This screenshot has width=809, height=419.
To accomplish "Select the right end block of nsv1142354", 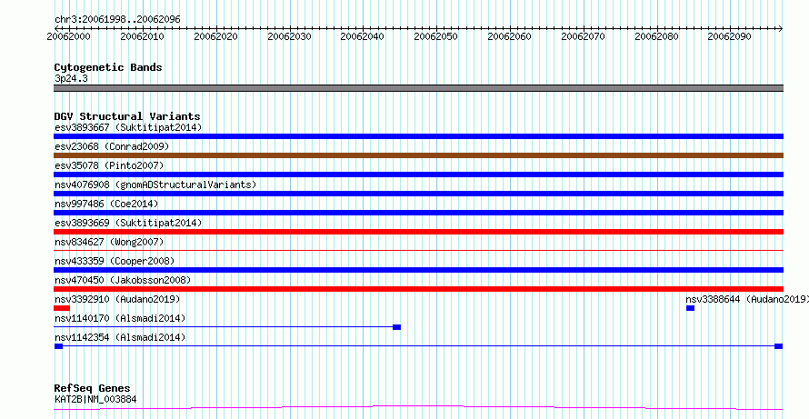I will tap(779, 346).
